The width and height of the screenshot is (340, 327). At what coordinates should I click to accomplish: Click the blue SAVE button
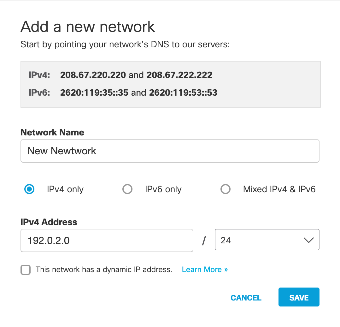pyautogui.click(x=299, y=297)
